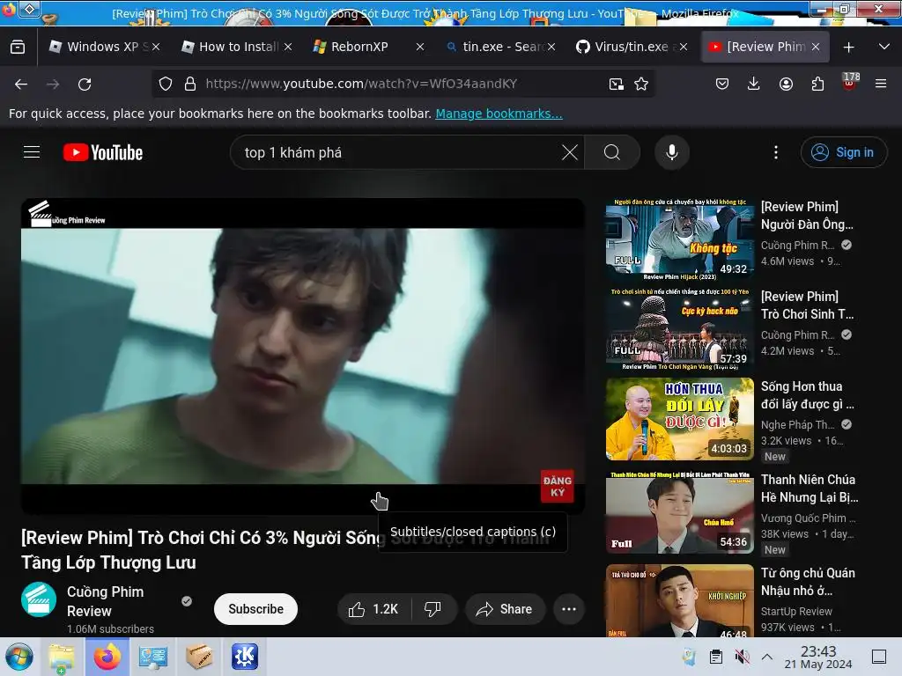Open Sống Hơn thua video title
The width and height of the screenshot is (902, 676).
coord(808,395)
